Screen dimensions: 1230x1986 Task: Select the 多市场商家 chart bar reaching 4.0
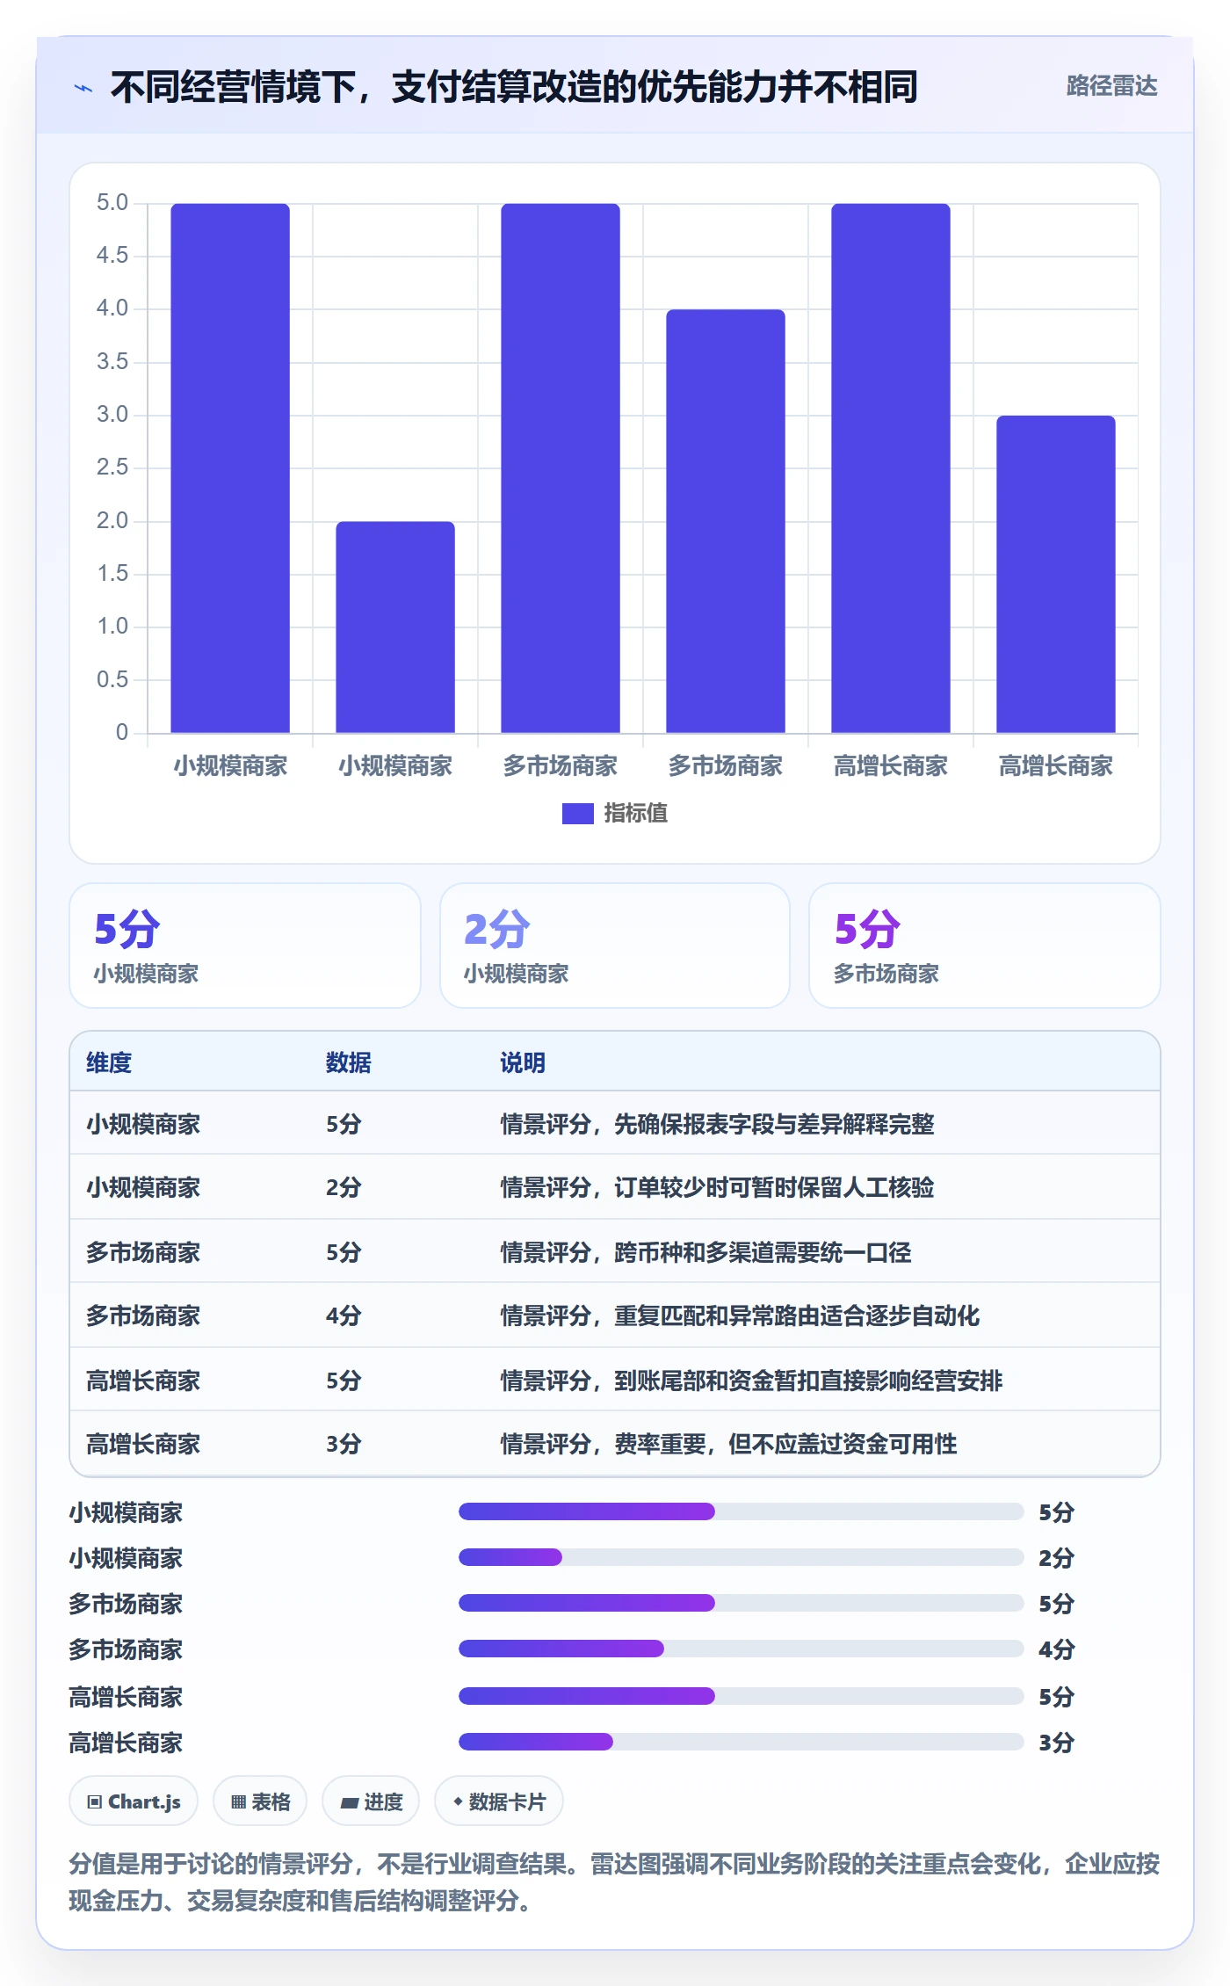click(x=726, y=521)
